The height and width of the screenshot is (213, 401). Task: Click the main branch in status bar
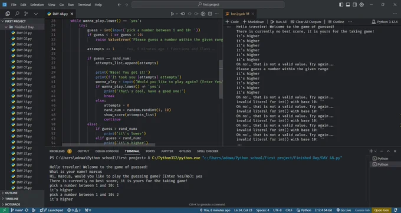[17, 210]
